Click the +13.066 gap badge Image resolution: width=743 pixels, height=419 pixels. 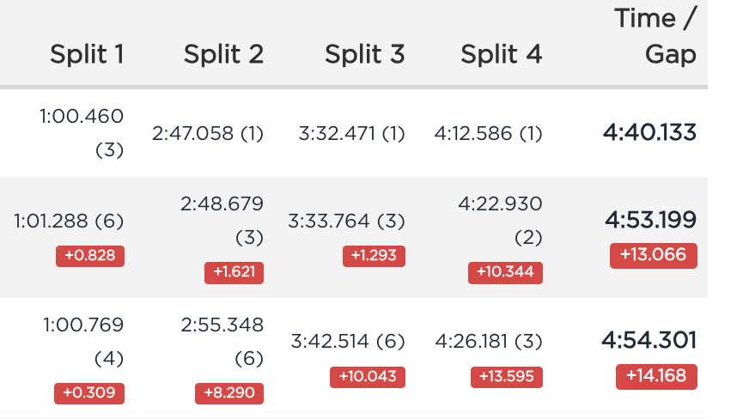click(x=654, y=255)
